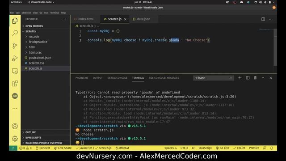
Task: Click Go Live in status bar
Action: [x=223, y=148]
